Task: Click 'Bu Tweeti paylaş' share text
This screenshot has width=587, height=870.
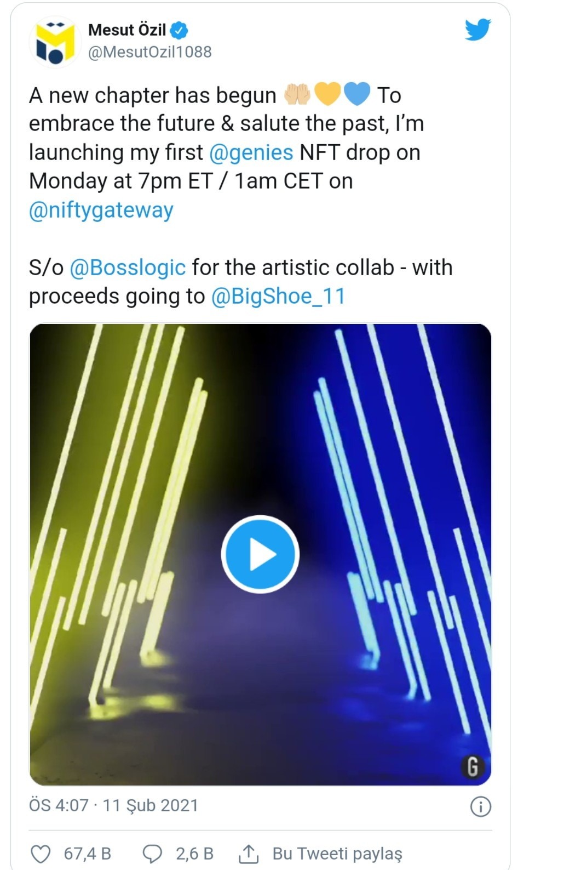Action: [x=337, y=854]
